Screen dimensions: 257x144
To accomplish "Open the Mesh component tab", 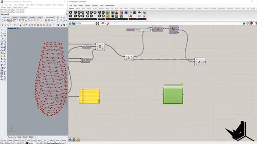I will point(107,9).
